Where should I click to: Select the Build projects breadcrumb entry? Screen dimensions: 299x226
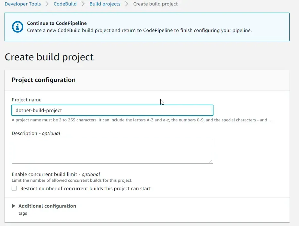coord(105,4)
